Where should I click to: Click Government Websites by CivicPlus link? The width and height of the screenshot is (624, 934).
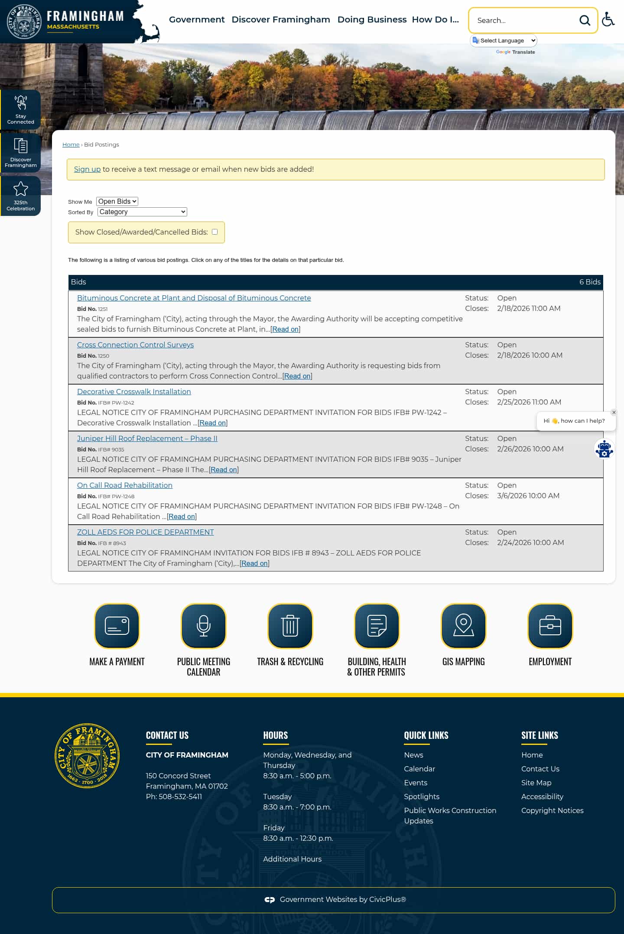point(343,900)
